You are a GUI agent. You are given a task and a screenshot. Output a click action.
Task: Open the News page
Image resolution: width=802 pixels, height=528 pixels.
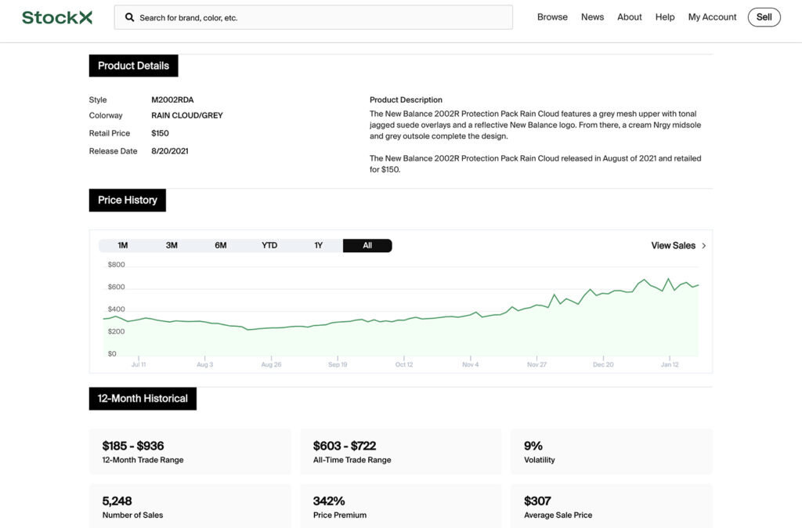(x=592, y=17)
